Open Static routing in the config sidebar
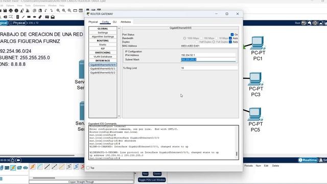The image size is (327, 184). click(103, 44)
